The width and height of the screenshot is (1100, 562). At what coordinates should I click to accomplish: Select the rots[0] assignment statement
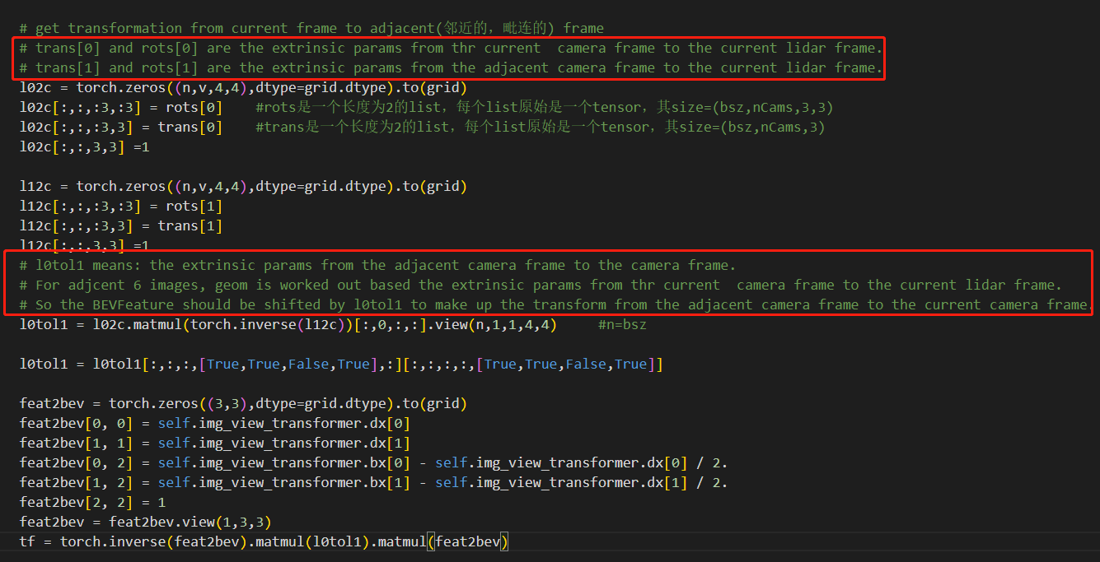124,107
